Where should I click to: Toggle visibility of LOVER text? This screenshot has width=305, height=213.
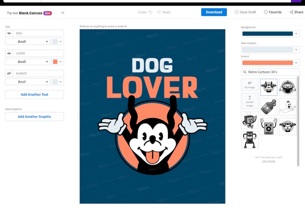9,53
